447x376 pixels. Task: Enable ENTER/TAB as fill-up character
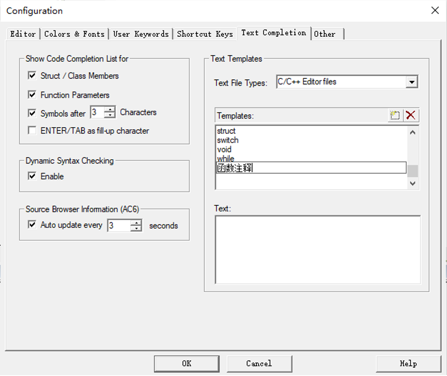32,131
